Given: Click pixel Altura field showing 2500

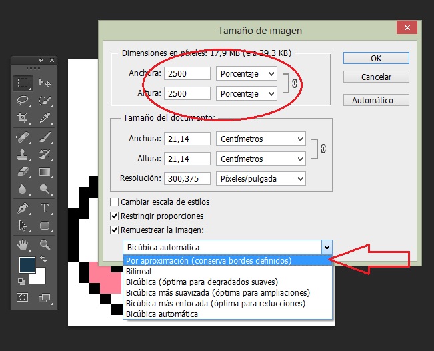Looking at the screenshot, I should pyautogui.click(x=187, y=93).
